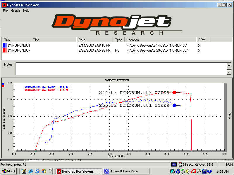The height and width of the screenshot is (175, 234).
Task: Click the 266.32 DYNORUN.001 POWER readout
Action: (134, 106)
